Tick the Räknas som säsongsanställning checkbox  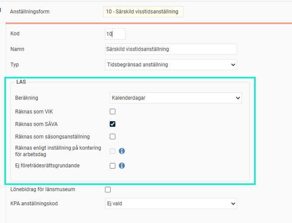[112, 137]
